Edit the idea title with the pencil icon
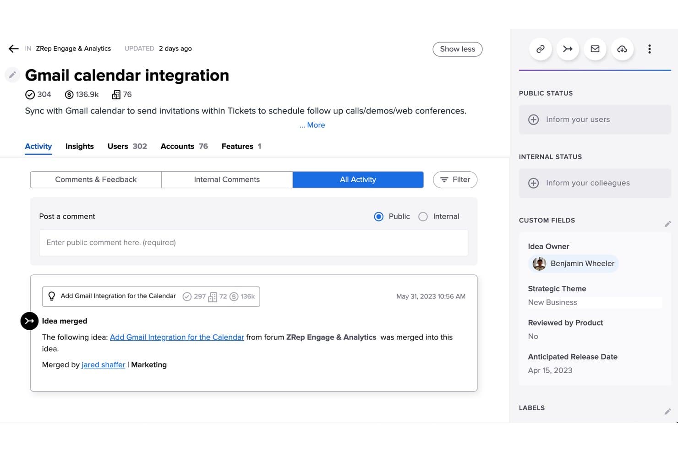The width and height of the screenshot is (678, 452). tap(12, 75)
